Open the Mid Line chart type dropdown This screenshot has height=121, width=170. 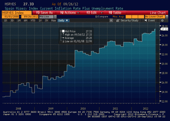[55, 16]
